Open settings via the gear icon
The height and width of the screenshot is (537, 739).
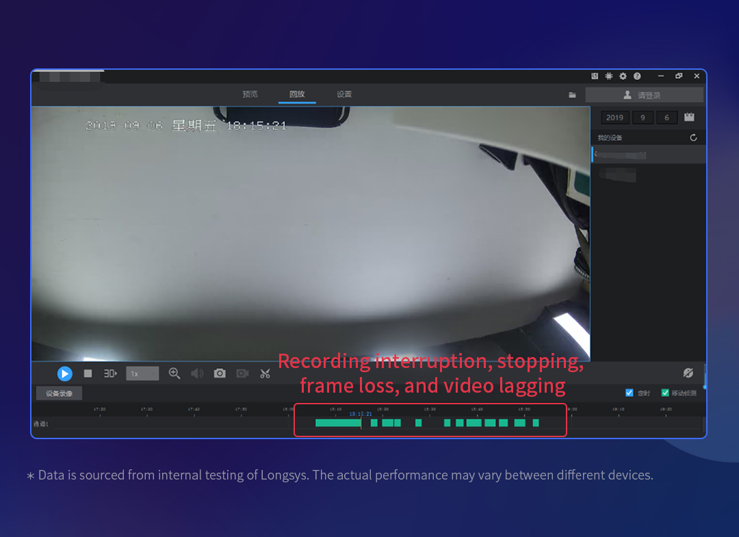tap(623, 76)
